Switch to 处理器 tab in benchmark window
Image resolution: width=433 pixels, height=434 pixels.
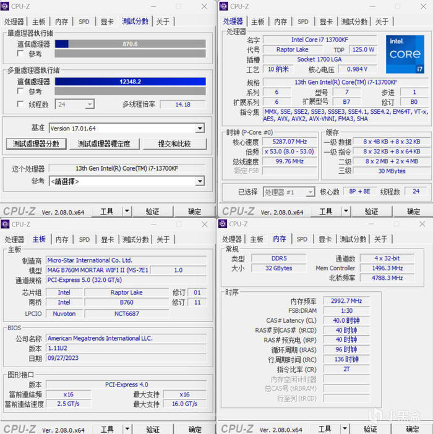coord(14,21)
